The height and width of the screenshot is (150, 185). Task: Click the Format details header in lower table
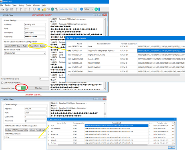tap(117, 123)
